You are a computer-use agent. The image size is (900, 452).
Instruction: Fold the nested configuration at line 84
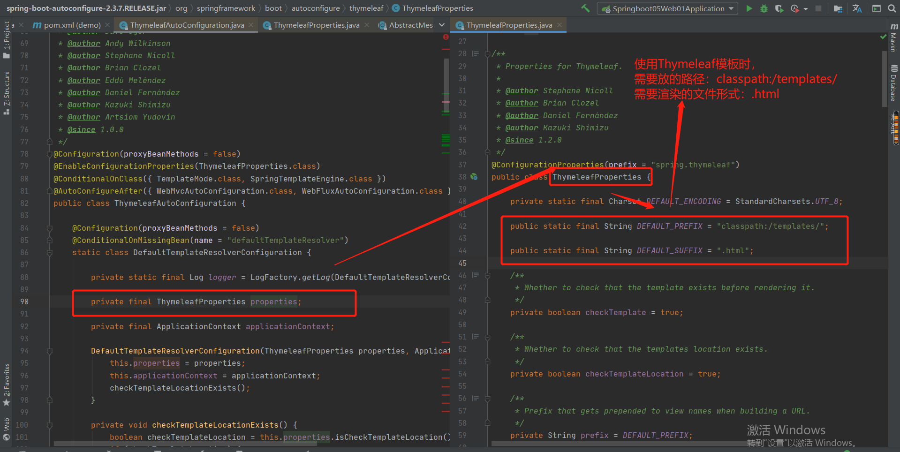(49, 228)
